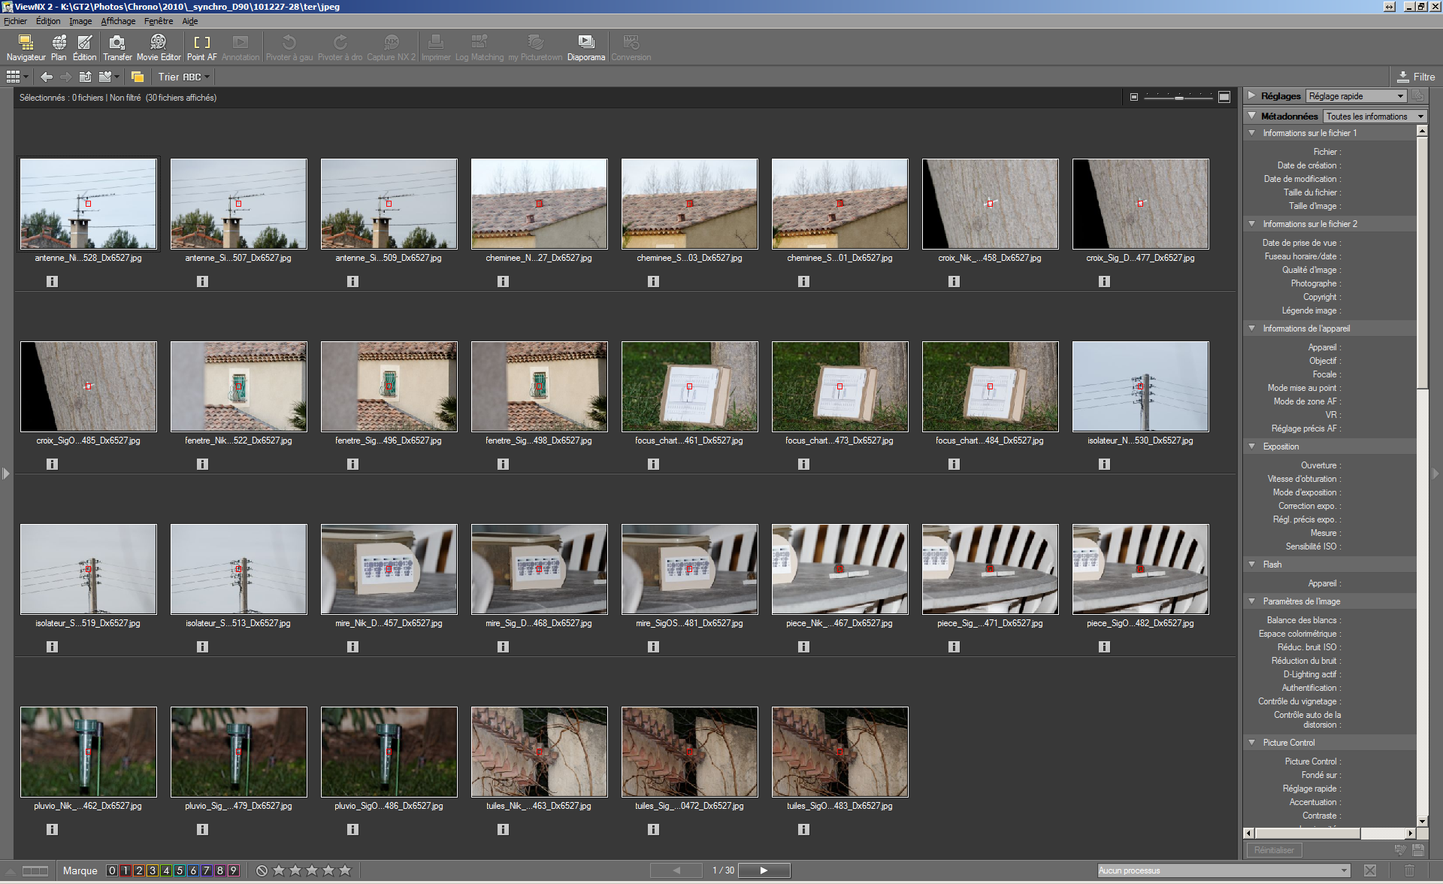The width and height of the screenshot is (1443, 884).
Task: Adjust the thumbnail size slider
Action: point(1178,97)
